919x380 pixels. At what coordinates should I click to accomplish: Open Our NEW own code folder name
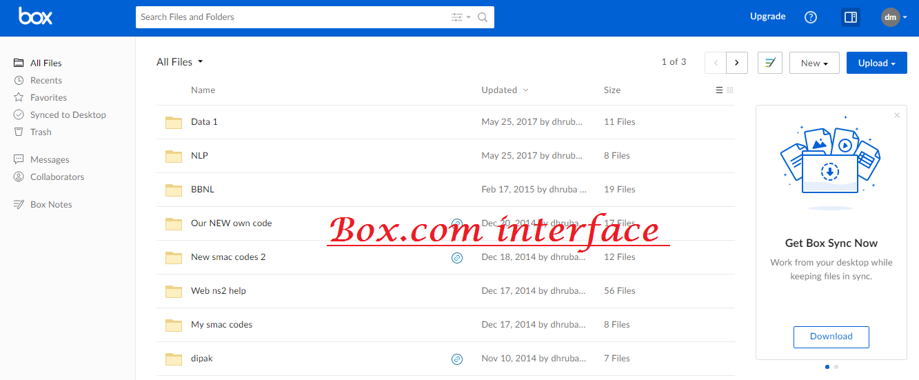pyautogui.click(x=232, y=223)
